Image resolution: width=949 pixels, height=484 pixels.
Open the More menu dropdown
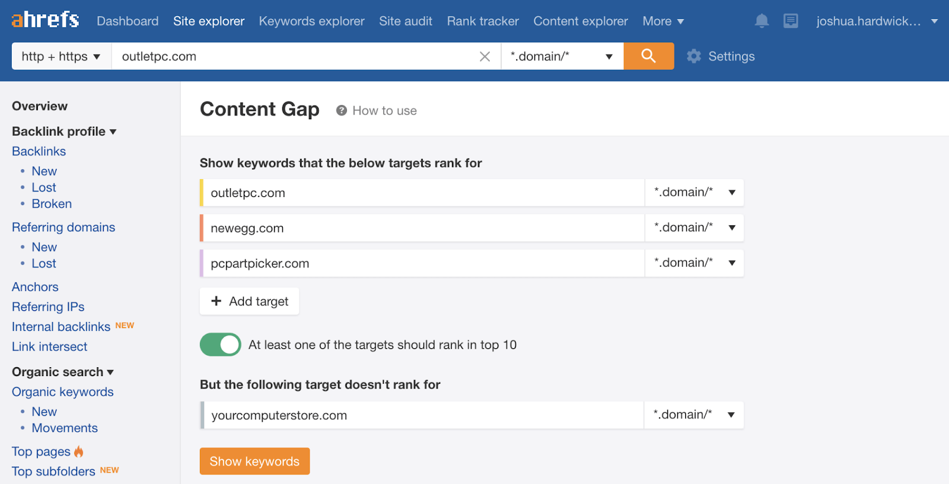663,21
